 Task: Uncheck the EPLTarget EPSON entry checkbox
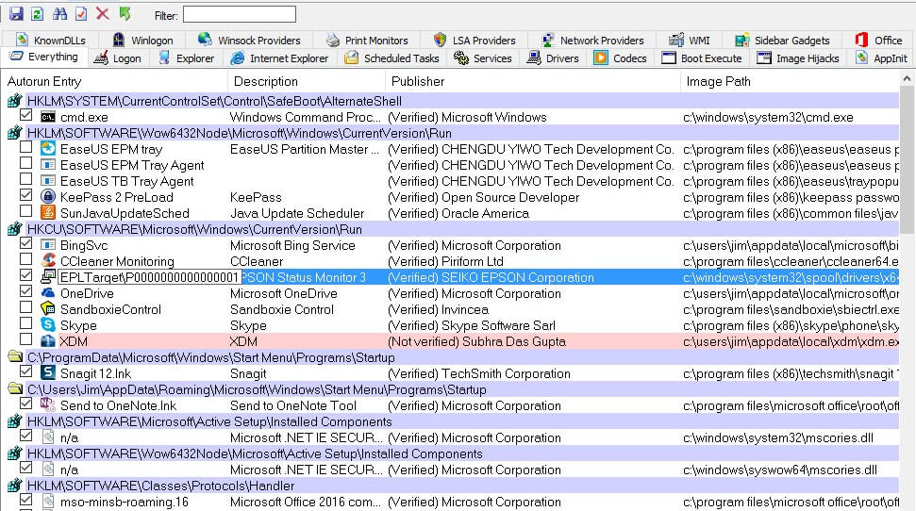25,275
